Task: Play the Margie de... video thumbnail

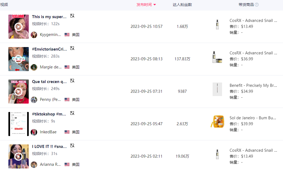Action: 18,59
